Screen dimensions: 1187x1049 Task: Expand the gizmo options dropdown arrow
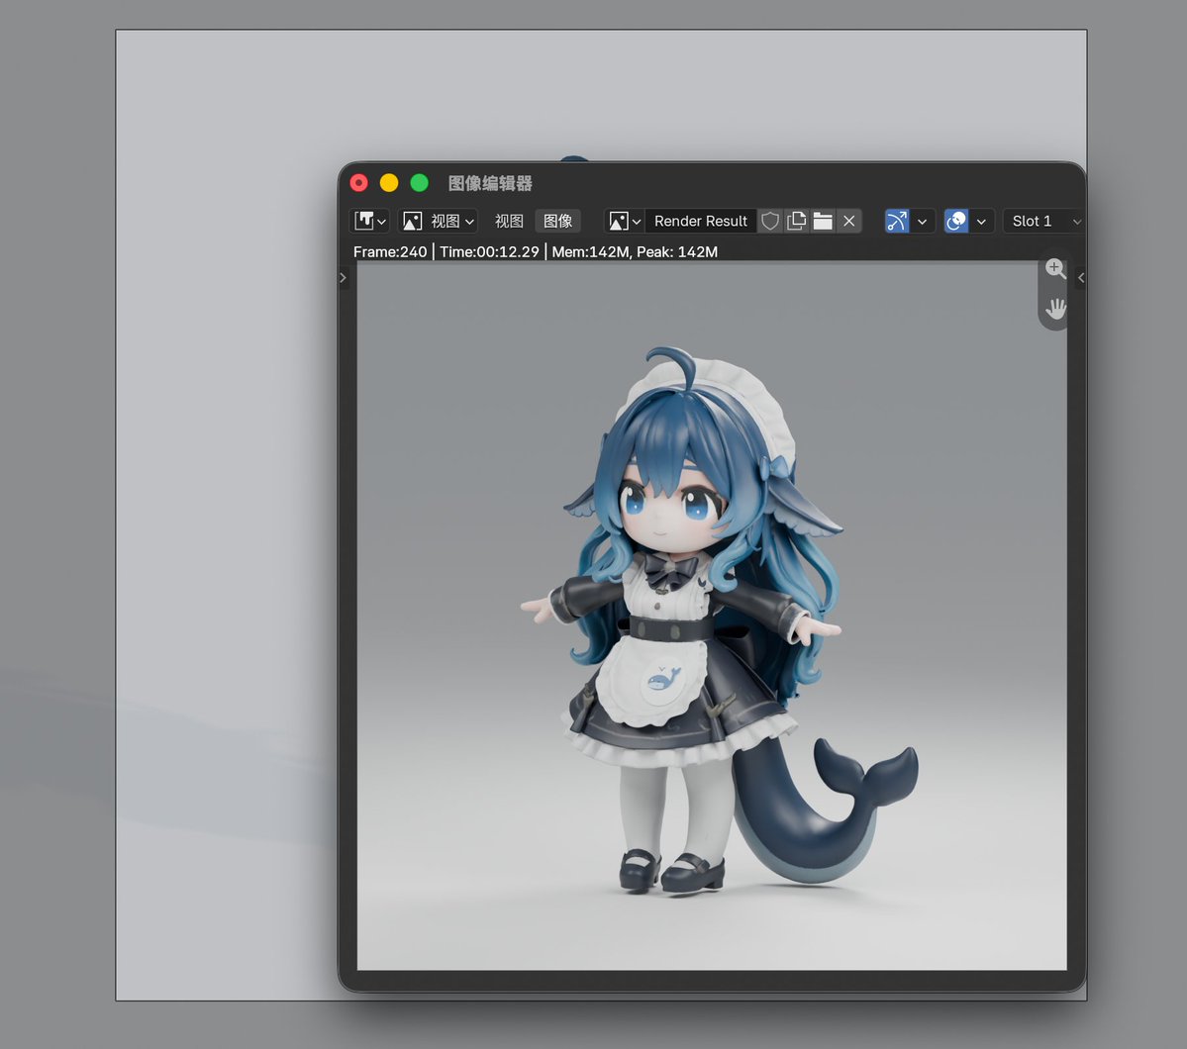click(922, 221)
